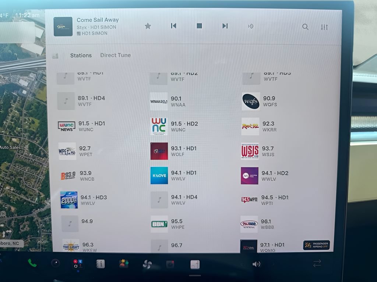Screen dimensions: 377x282
Task: Open the Dashcam app in the dock
Action: click(170, 264)
